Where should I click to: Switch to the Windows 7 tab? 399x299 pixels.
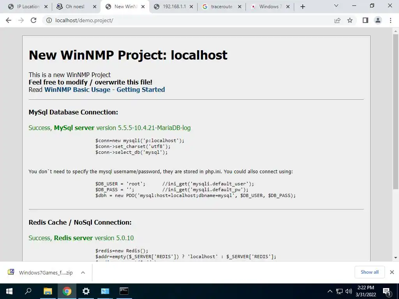pyautogui.click(x=269, y=7)
